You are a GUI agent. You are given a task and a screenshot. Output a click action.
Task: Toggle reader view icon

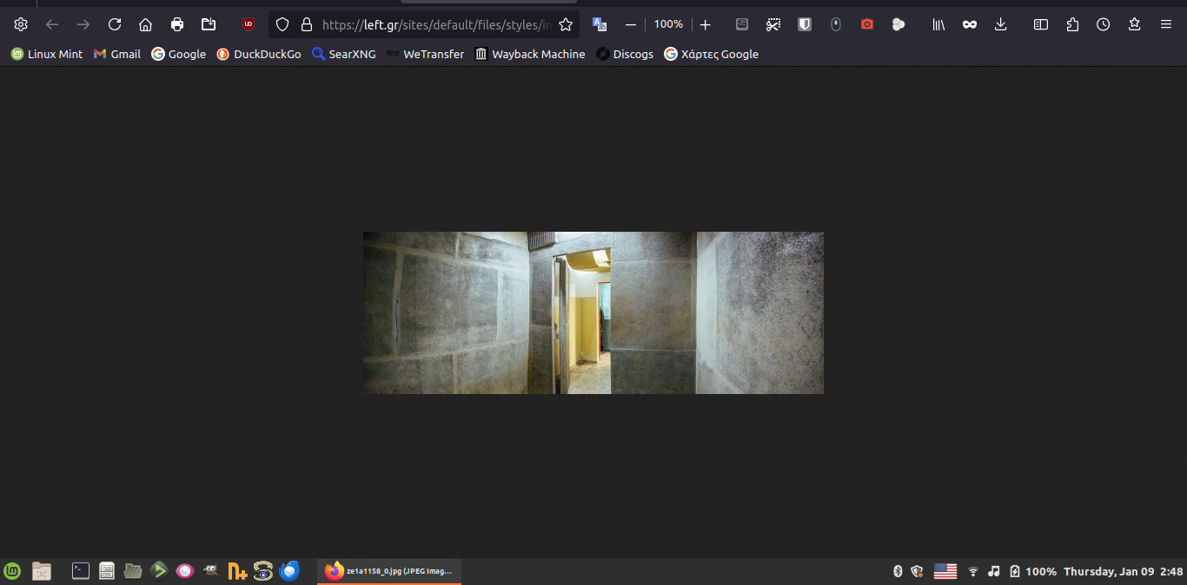coord(742,24)
